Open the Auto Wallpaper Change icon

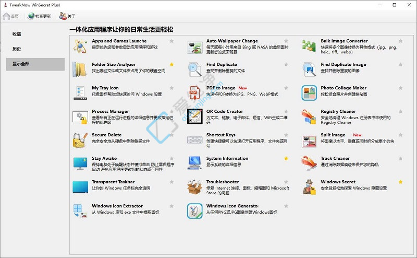(194, 47)
